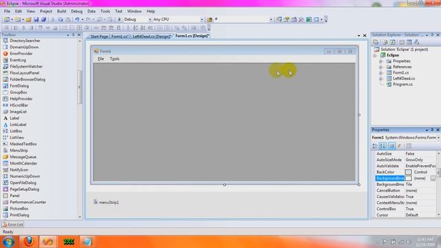Expand the Left4Dead.cs tree node

tap(380, 79)
